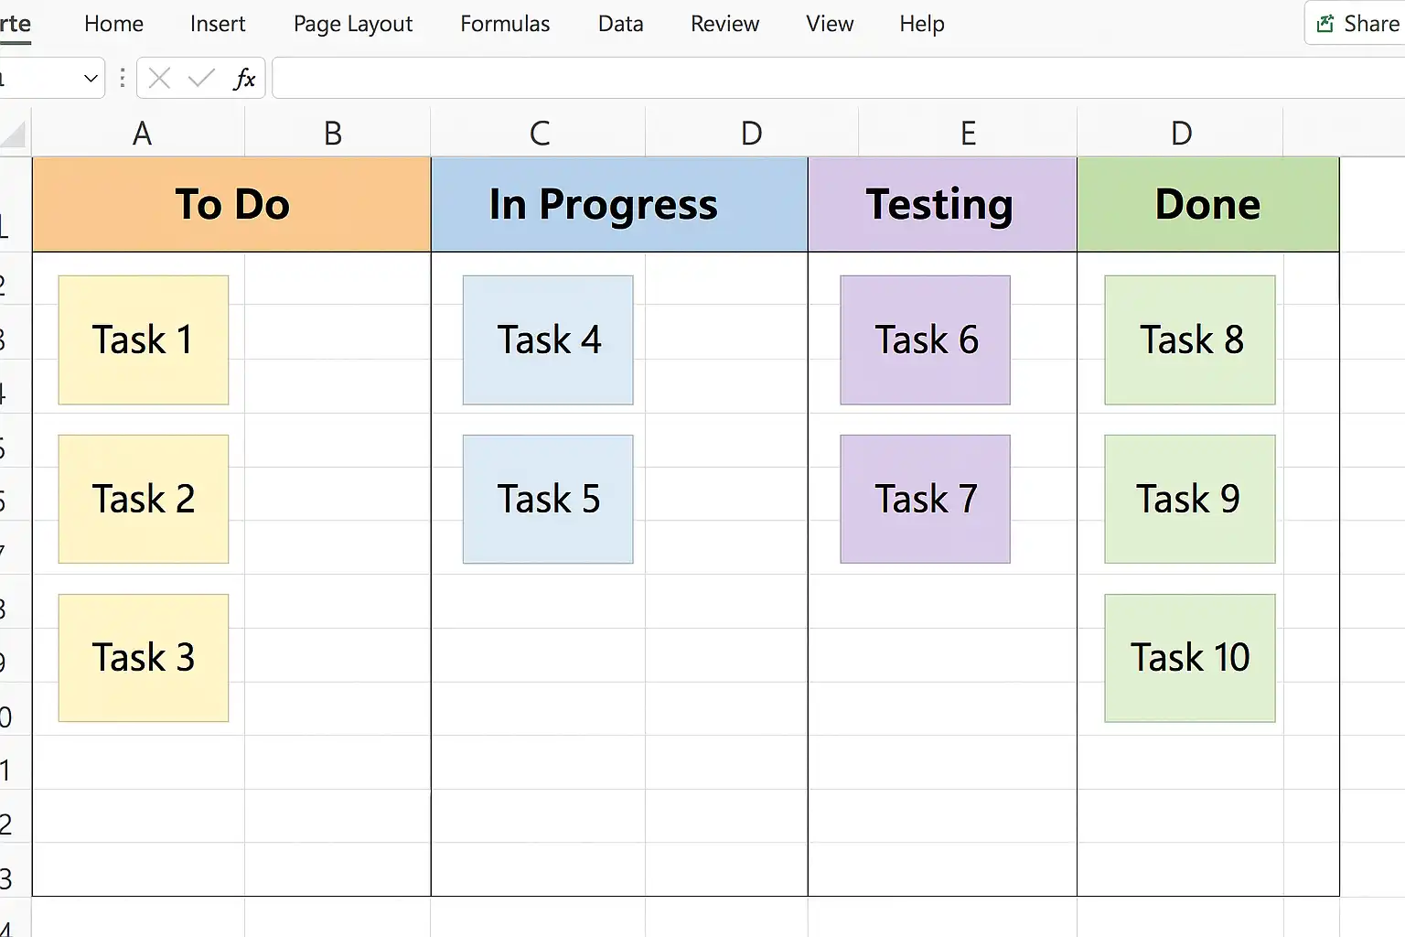Click the enter checkmark formula icon
1405x937 pixels.
(x=201, y=79)
